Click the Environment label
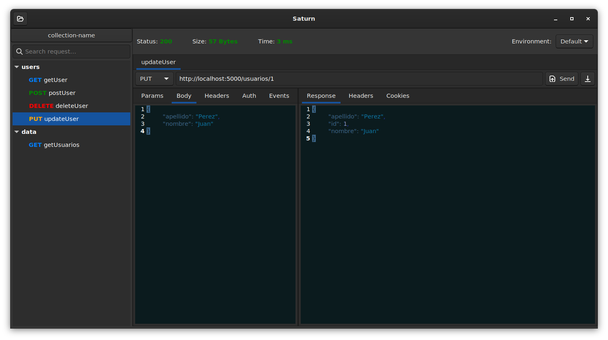Screen dimensions: 608x340 coord(531,41)
